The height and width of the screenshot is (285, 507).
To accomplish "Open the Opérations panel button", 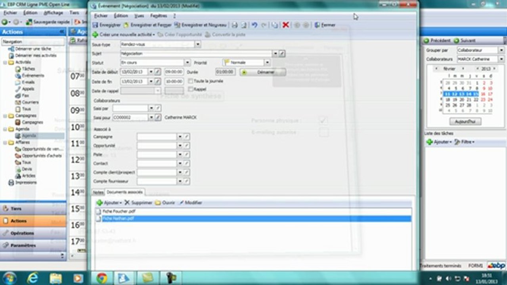I will [33, 233].
